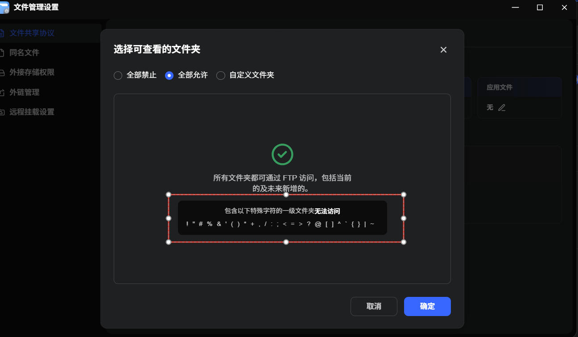Click the 文件共享协议 document icon
This screenshot has width=578, height=337.
click(x=2, y=33)
